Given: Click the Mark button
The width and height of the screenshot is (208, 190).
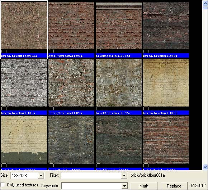Looking at the screenshot, I should pyautogui.click(x=144, y=186).
